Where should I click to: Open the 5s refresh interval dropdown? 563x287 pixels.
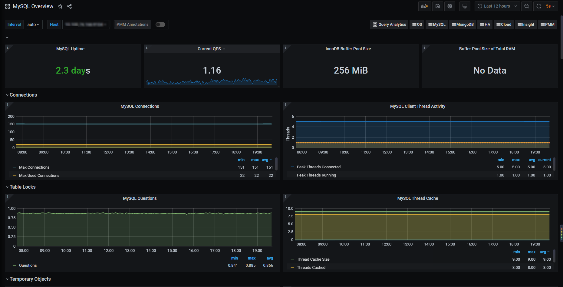551,6
